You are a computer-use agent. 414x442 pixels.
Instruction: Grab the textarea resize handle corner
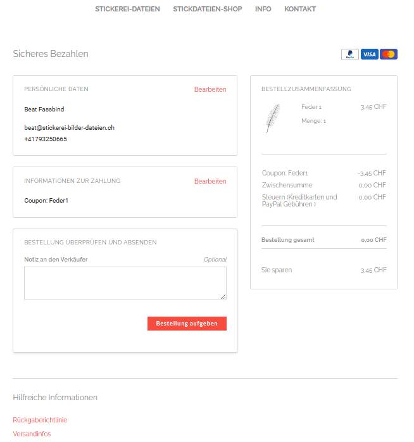(223, 296)
